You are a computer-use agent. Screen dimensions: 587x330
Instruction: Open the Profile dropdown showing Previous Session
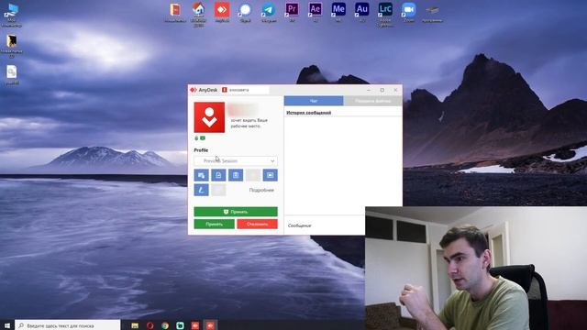(x=236, y=161)
